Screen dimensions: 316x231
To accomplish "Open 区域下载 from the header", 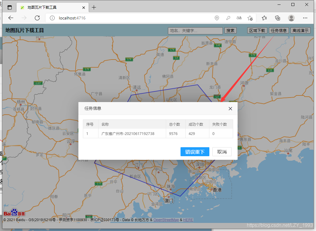I will [x=257, y=31].
